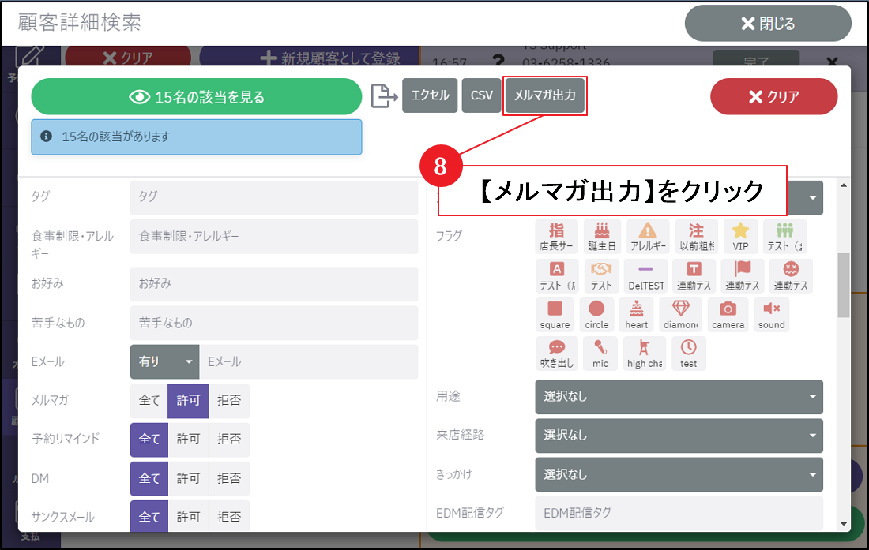The image size is (869, 550).
Task: Open the Eメール 有り dropdown
Action: [x=164, y=361]
